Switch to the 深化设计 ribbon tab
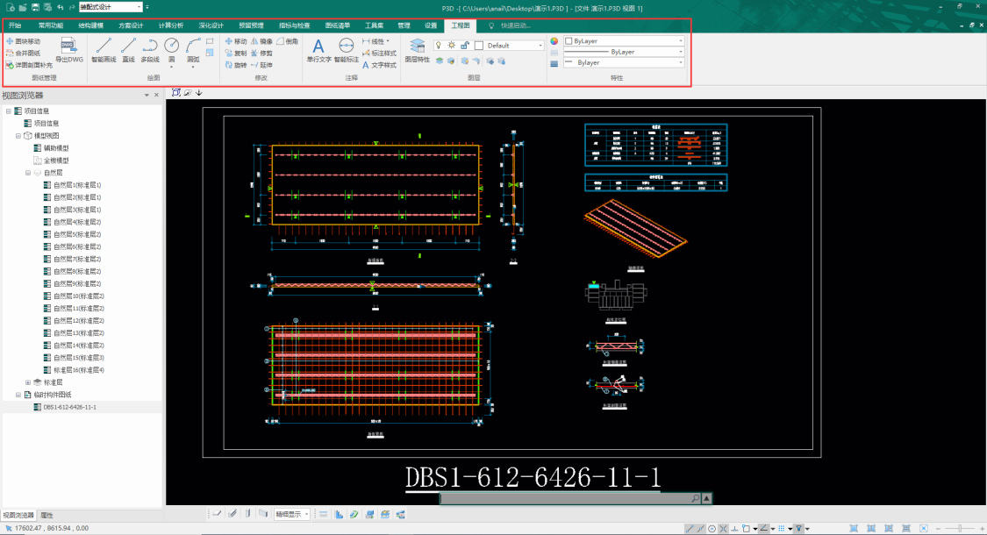The height and width of the screenshot is (535, 987). [211, 25]
